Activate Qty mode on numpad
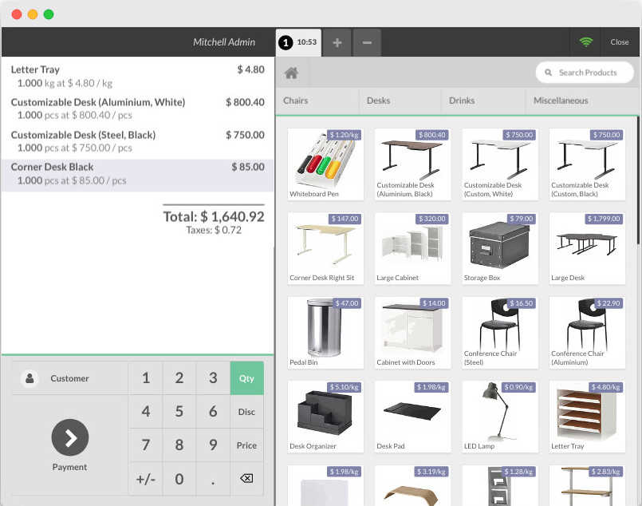The image size is (642, 506). [246, 378]
